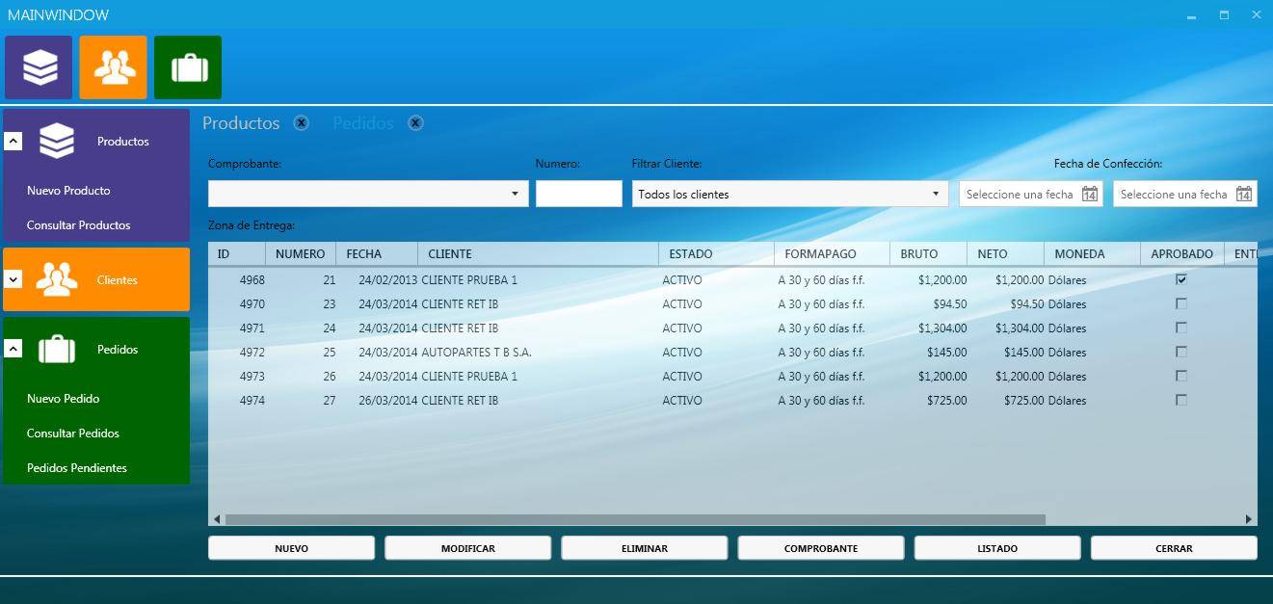
Task: Open the second date picker calendar icon
Action: pos(1243,194)
